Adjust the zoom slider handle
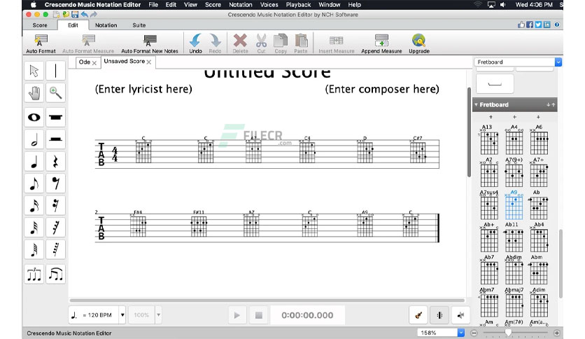Image resolution: width=585 pixels, height=339 pixels. coord(508,332)
